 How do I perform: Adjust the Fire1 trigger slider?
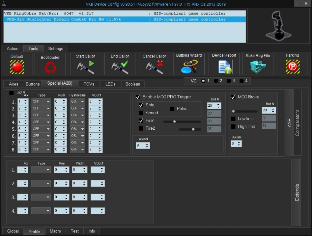174,121
